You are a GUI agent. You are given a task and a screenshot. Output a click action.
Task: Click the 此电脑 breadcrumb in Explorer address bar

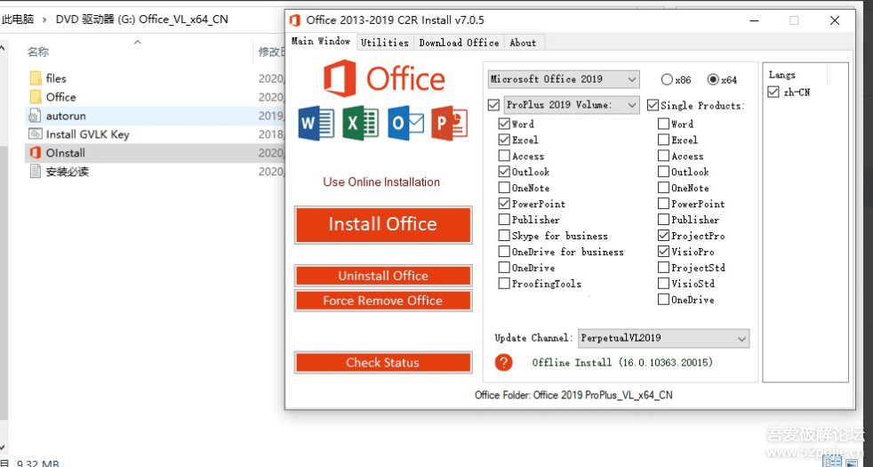click(18, 20)
